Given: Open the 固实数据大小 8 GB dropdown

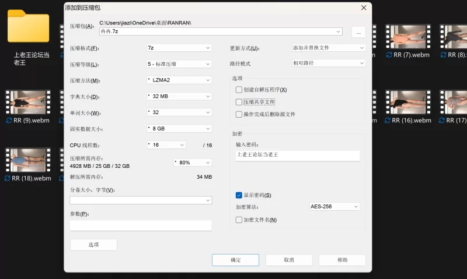Looking at the screenshot, I should [x=179, y=129].
